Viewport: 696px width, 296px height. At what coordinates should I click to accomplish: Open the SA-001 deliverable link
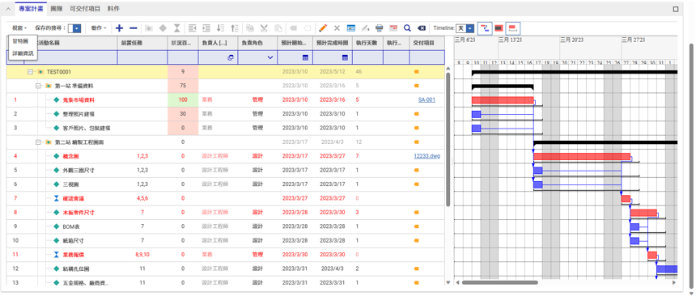point(427,99)
